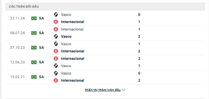The width and height of the screenshot is (209, 99).
Task: Click chevron arrow next to Hiển thị thêm
Action: point(124,90)
